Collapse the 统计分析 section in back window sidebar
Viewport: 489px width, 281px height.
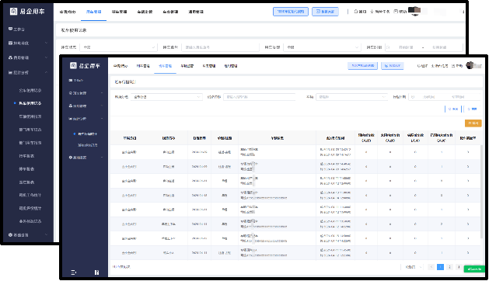point(27,72)
